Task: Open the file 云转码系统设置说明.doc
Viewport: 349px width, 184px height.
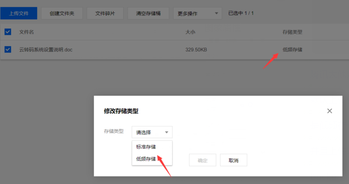Action: coord(46,50)
